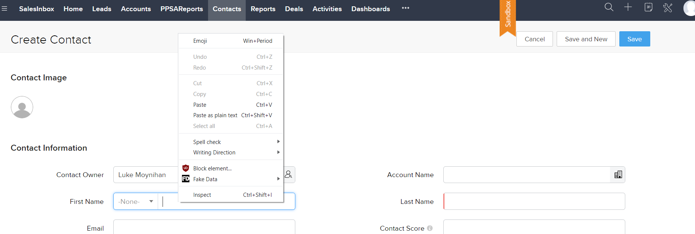This screenshot has width=695, height=234.
Task: Open the Reports tab
Action: click(x=263, y=9)
